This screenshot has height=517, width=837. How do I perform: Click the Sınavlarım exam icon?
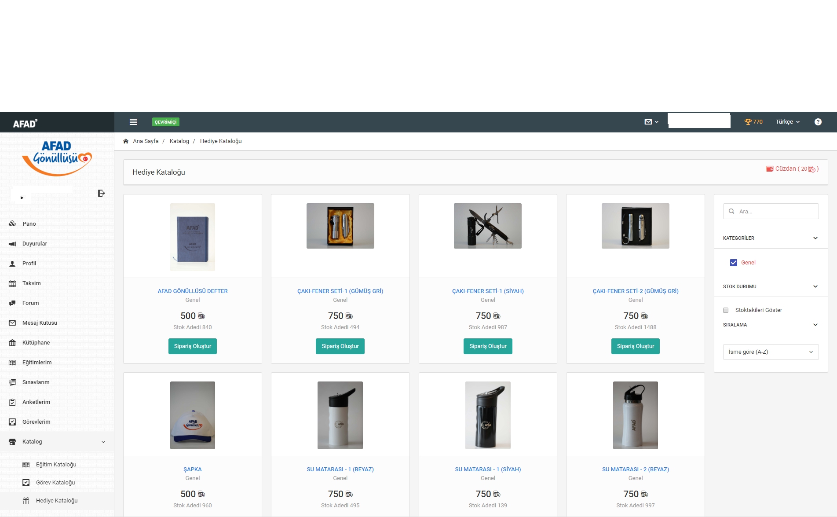12,382
